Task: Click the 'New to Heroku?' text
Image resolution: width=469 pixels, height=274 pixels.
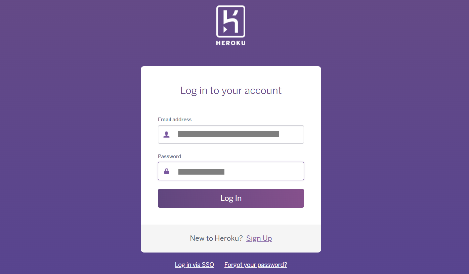Action: click(x=216, y=238)
